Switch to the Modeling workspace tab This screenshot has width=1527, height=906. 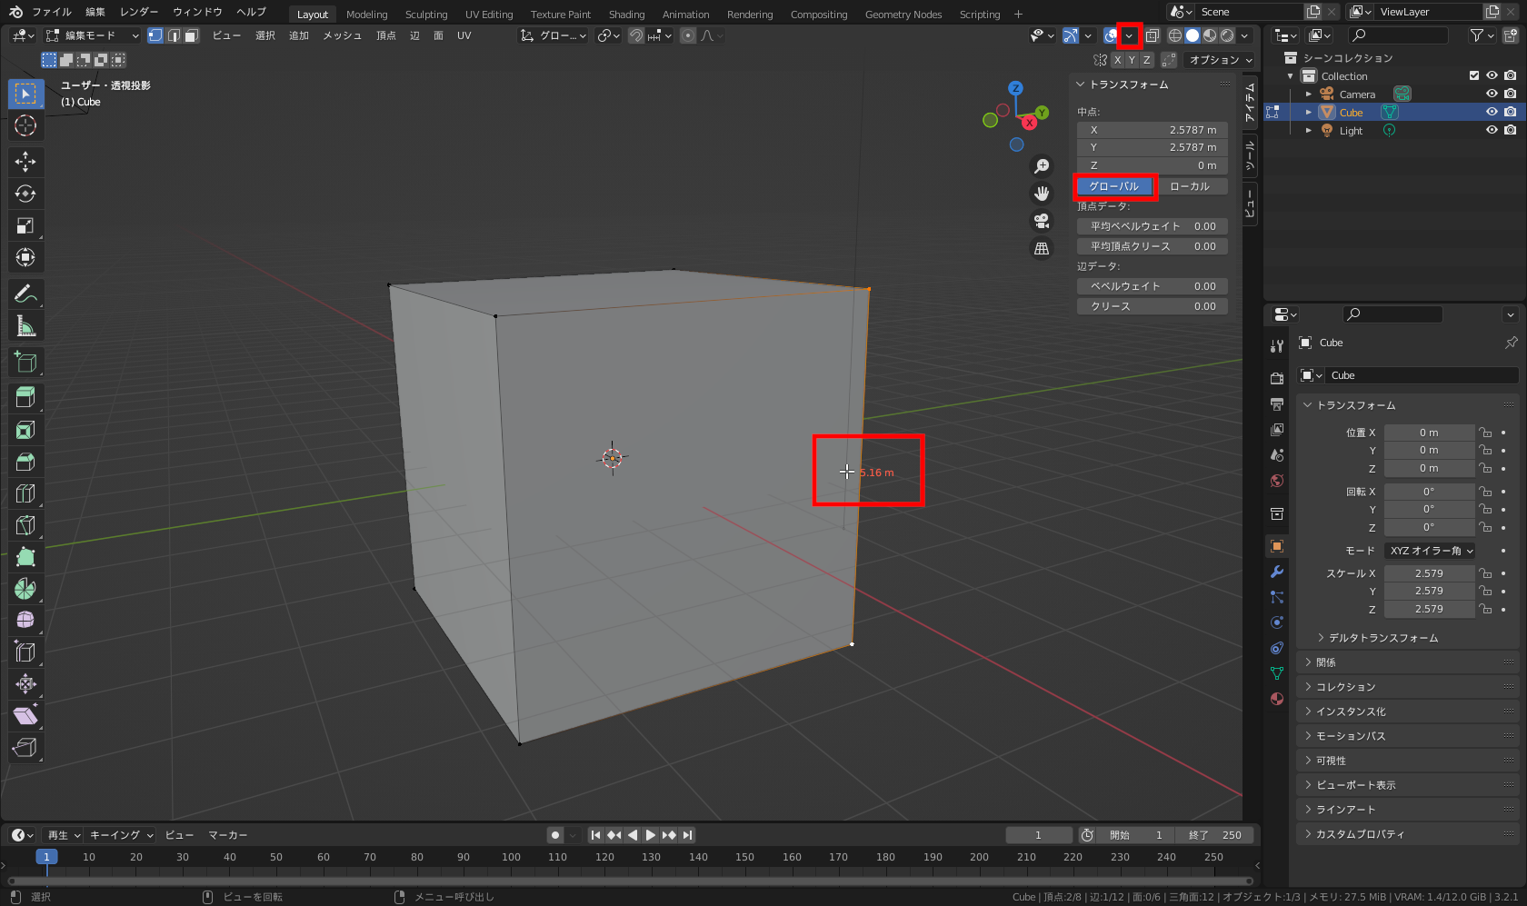coord(366,15)
